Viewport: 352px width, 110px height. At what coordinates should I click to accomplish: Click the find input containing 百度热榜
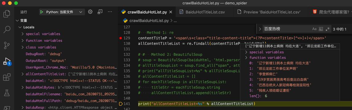coord(286,29)
